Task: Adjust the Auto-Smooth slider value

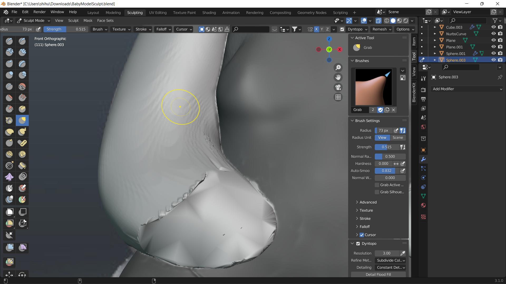Action: point(386,170)
